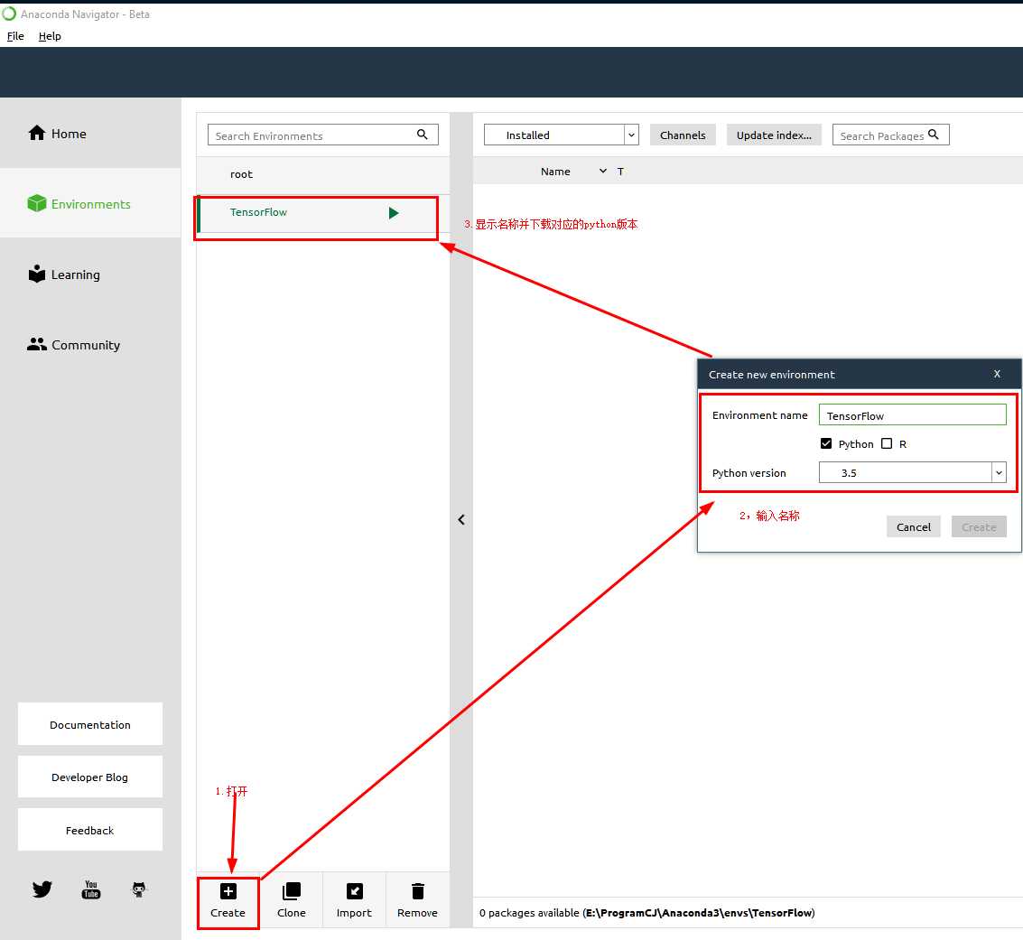1023x940 pixels.
Task: Open the Developer Blog button
Action: click(90, 777)
